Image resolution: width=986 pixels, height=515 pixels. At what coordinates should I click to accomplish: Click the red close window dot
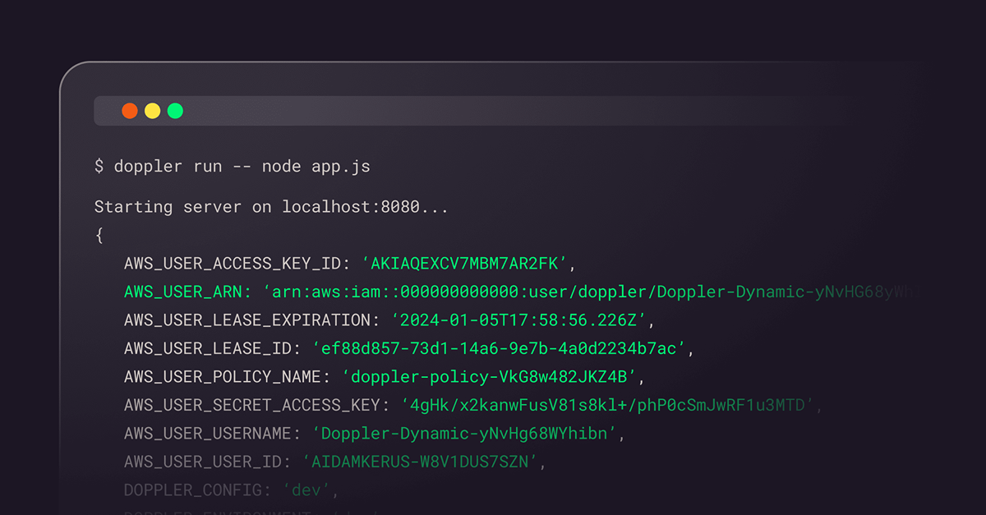(x=130, y=111)
